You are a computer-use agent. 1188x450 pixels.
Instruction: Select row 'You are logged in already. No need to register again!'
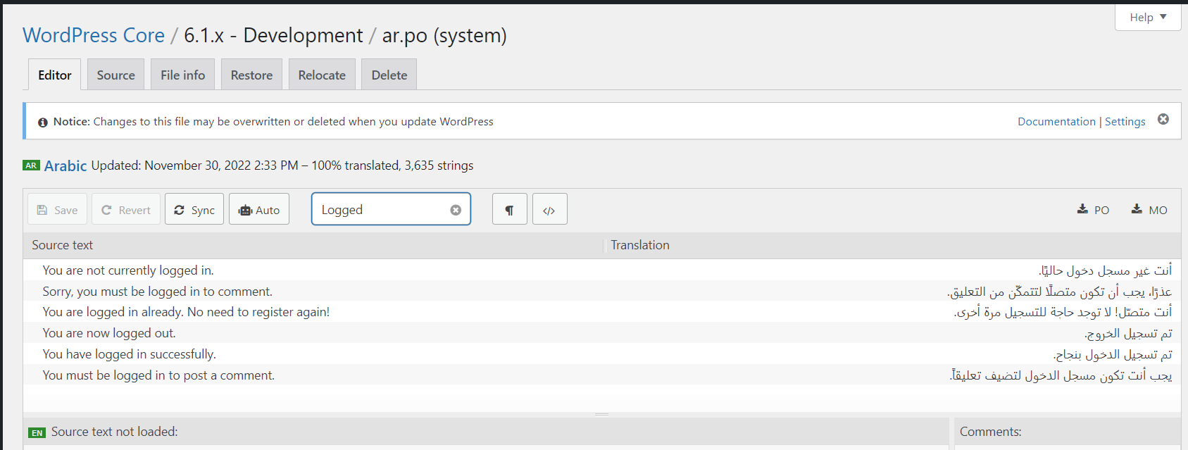click(602, 312)
